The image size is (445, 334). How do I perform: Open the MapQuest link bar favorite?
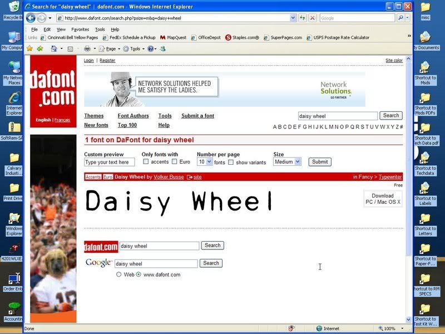click(174, 37)
